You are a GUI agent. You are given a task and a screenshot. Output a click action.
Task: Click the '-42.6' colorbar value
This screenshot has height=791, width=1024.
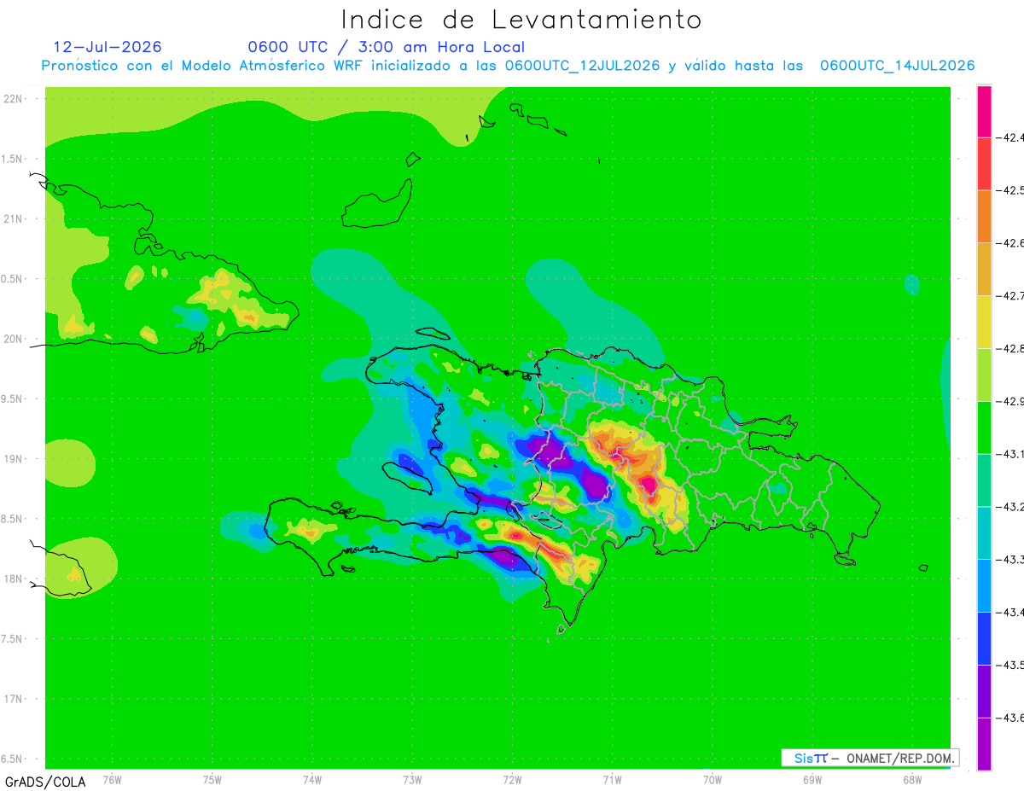pos(1010,243)
